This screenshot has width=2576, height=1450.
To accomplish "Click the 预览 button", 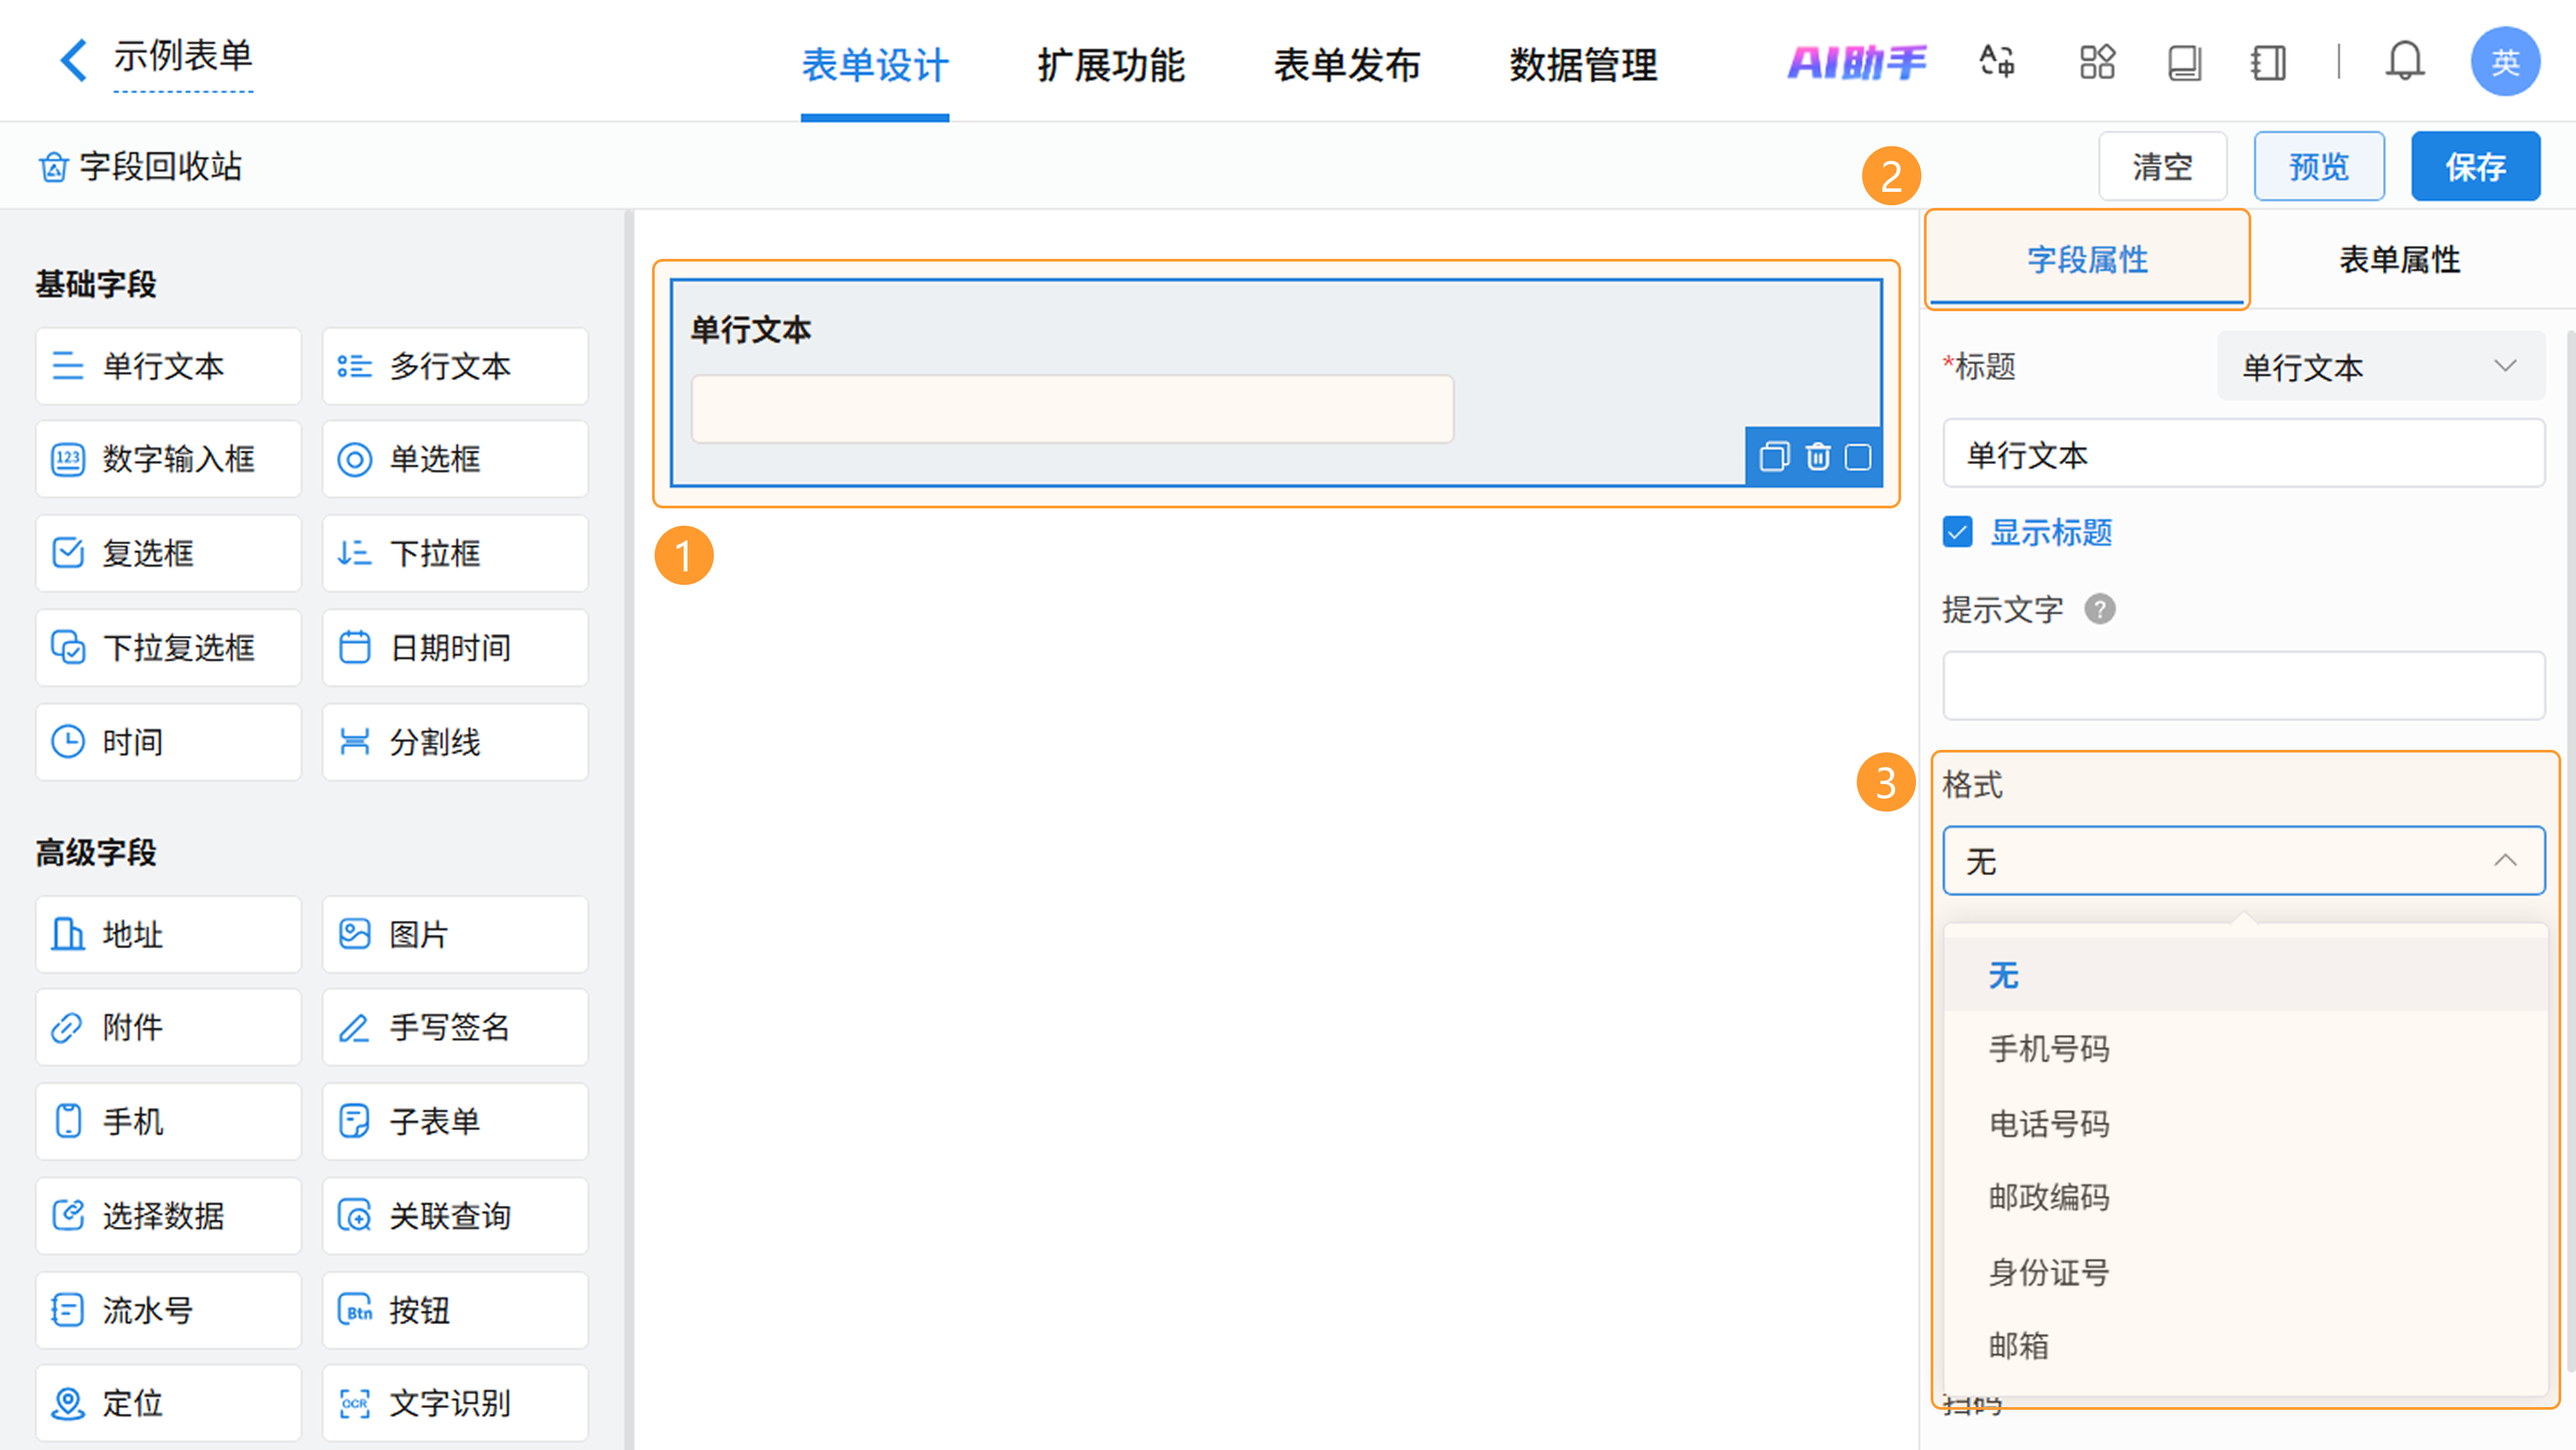I will point(2318,166).
